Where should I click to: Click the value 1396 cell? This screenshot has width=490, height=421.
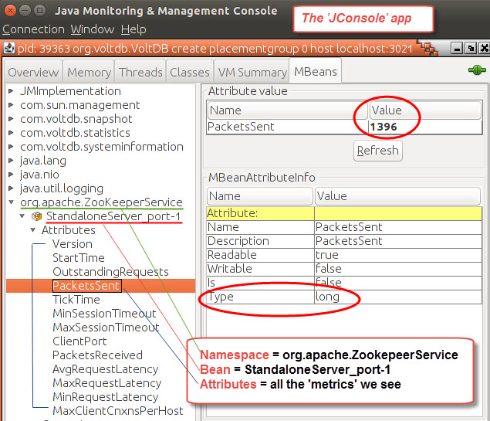tap(425, 127)
